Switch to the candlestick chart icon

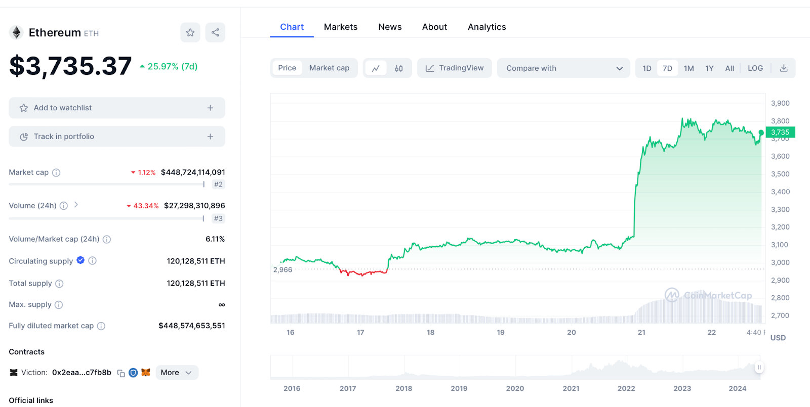click(399, 68)
